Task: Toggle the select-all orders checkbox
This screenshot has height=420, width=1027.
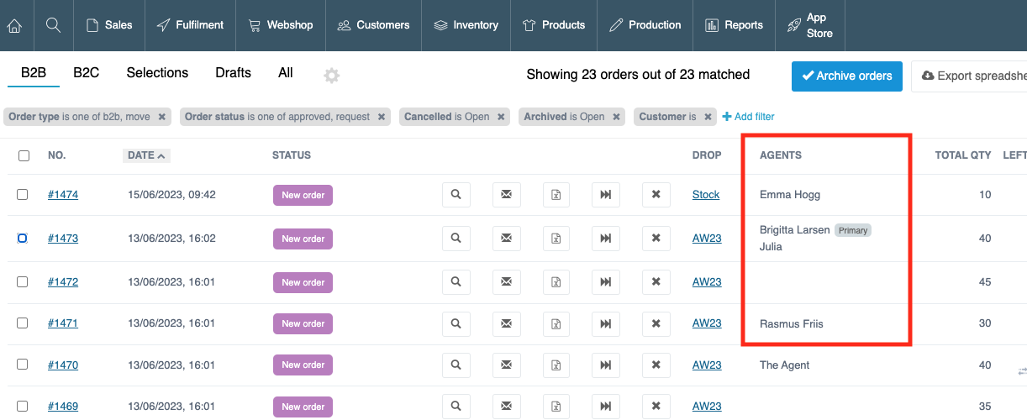Action: click(x=24, y=155)
